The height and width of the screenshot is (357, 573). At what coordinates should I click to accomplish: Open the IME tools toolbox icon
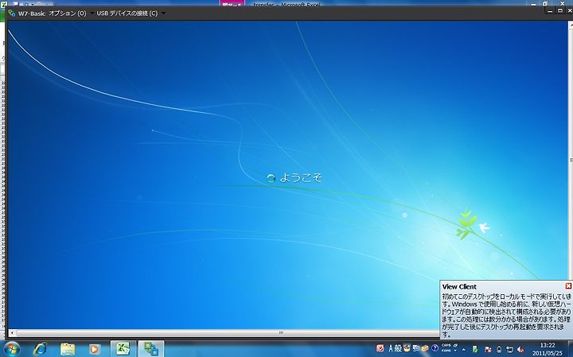425,348
